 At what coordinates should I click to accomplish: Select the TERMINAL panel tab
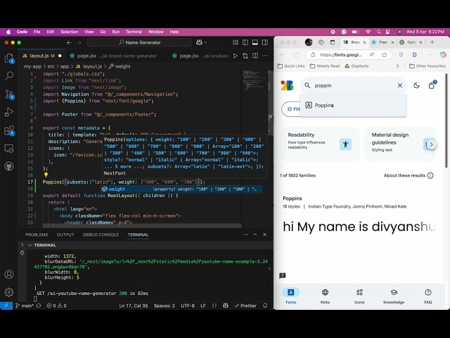click(x=138, y=234)
